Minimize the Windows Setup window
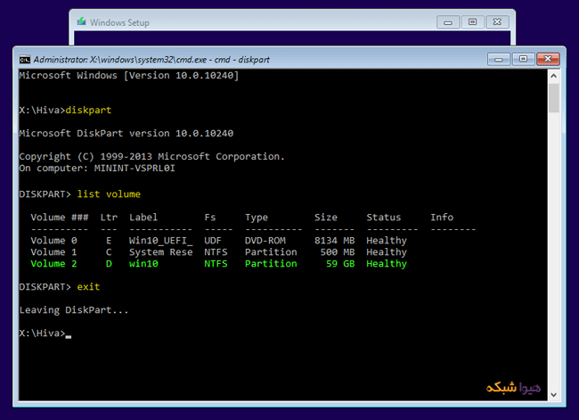This screenshot has height=420, width=579. click(x=448, y=22)
